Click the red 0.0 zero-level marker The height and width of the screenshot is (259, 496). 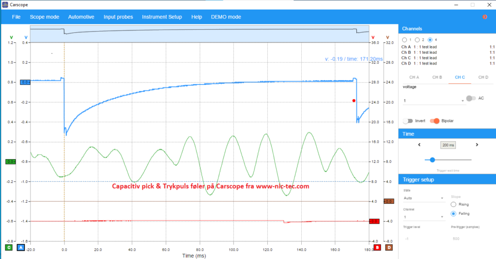click(374, 221)
